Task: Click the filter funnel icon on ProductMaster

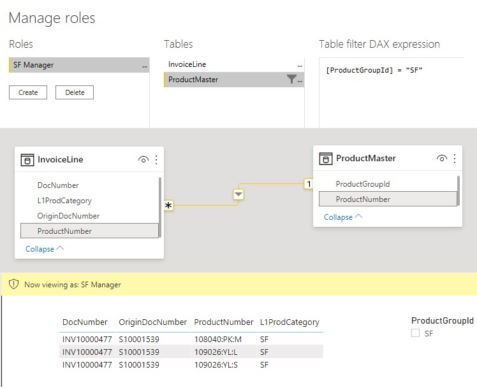Action: (x=291, y=79)
